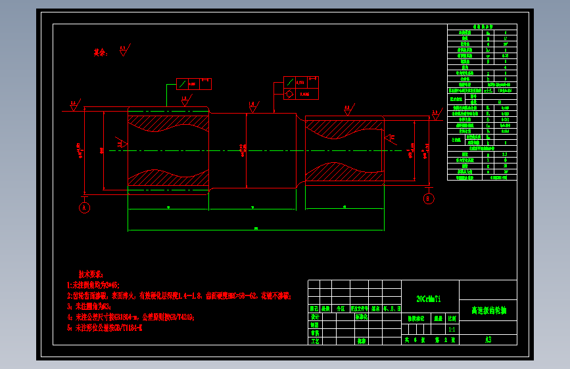The height and width of the screenshot is (369, 570).
Task: Select the 标准化 cell in title block
Action: 362,316
